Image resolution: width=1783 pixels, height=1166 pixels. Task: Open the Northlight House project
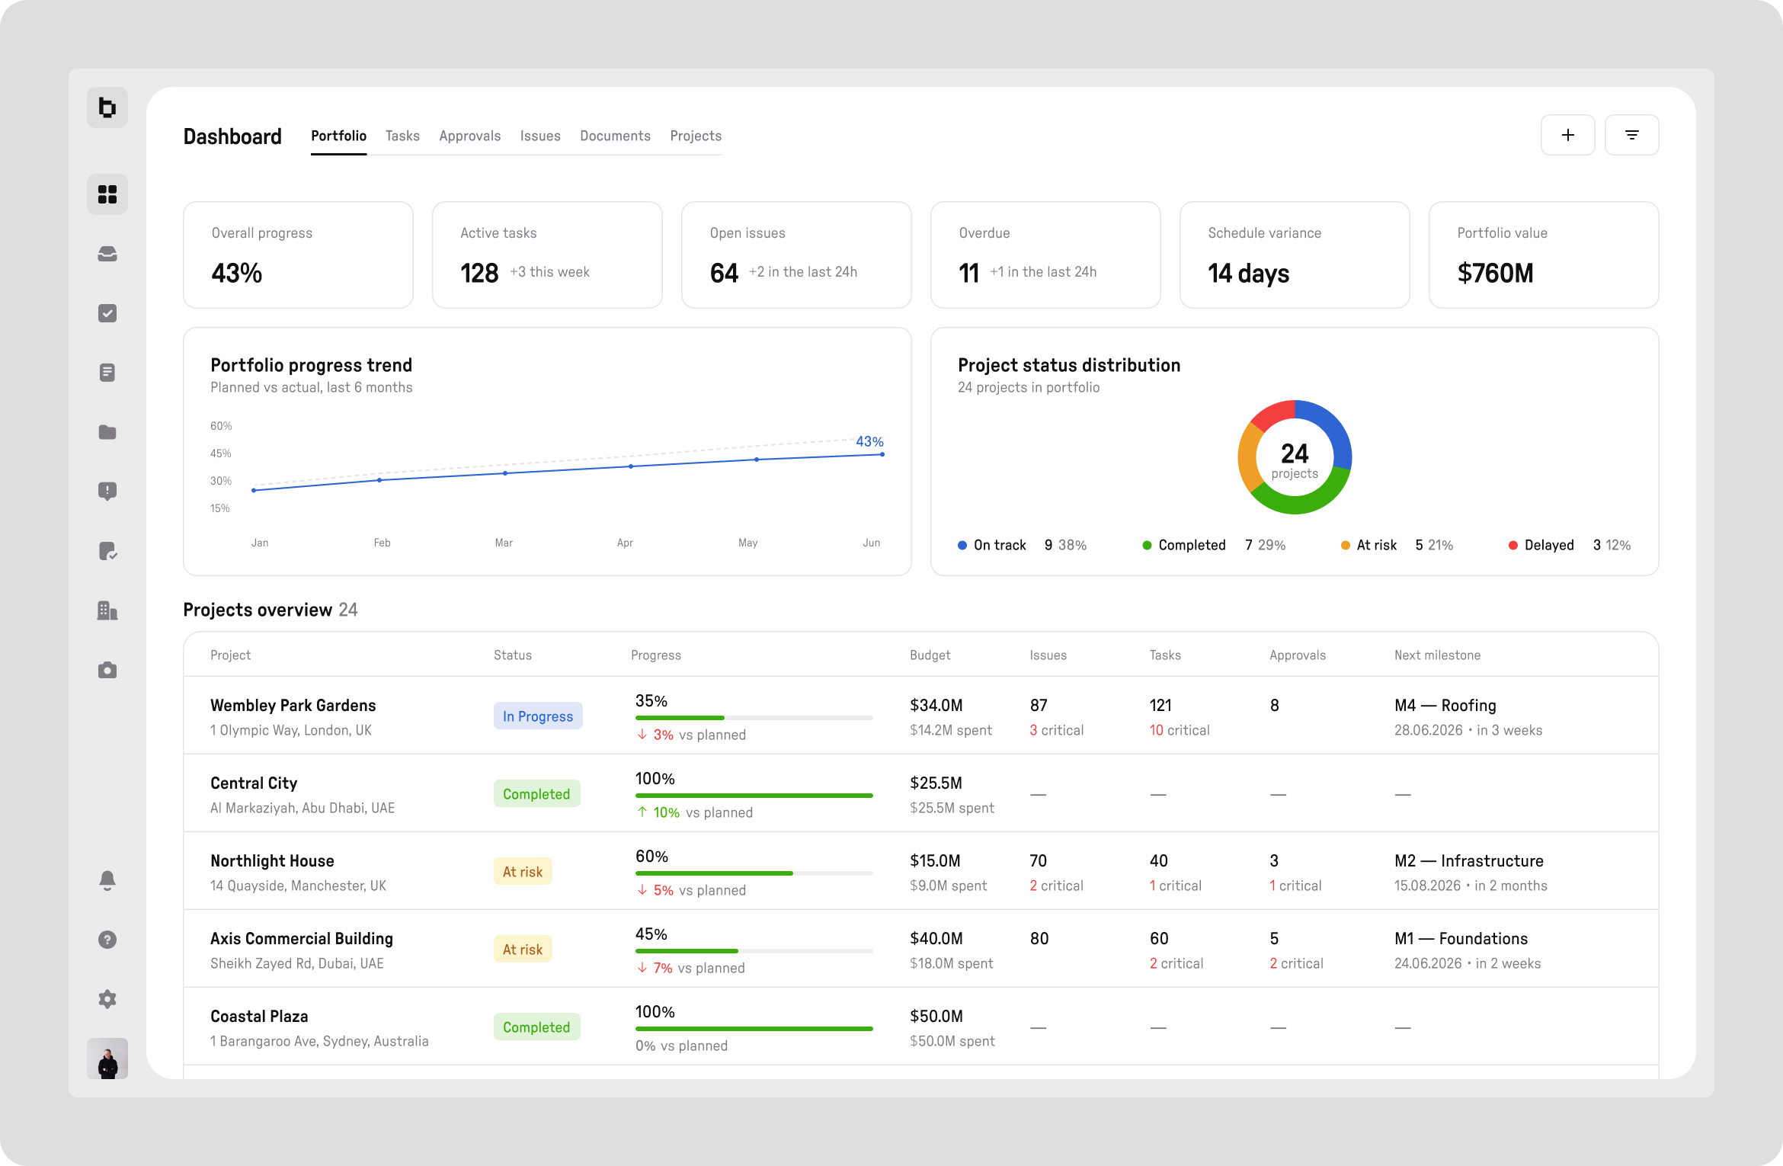(272, 860)
